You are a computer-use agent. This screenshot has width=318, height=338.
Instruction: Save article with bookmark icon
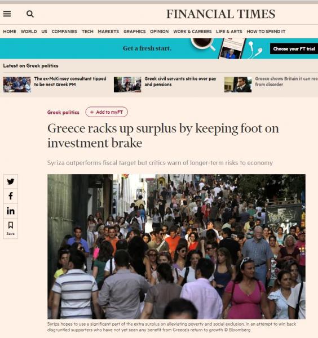point(11,228)
